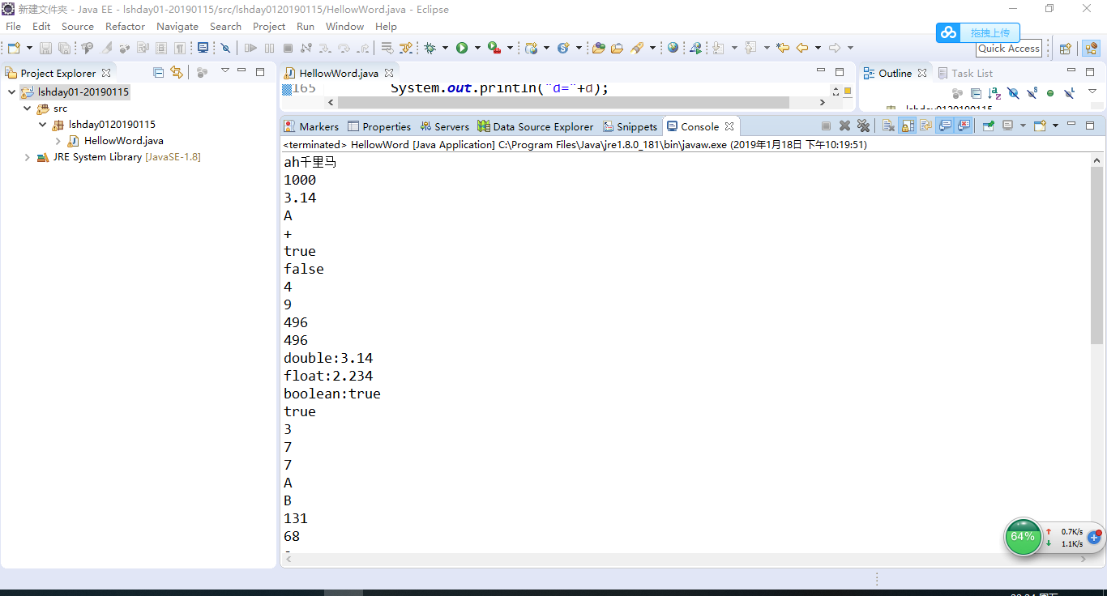Click the green Run button in toolbar
The image size is (1107, 596).
(x=462, y=49)
